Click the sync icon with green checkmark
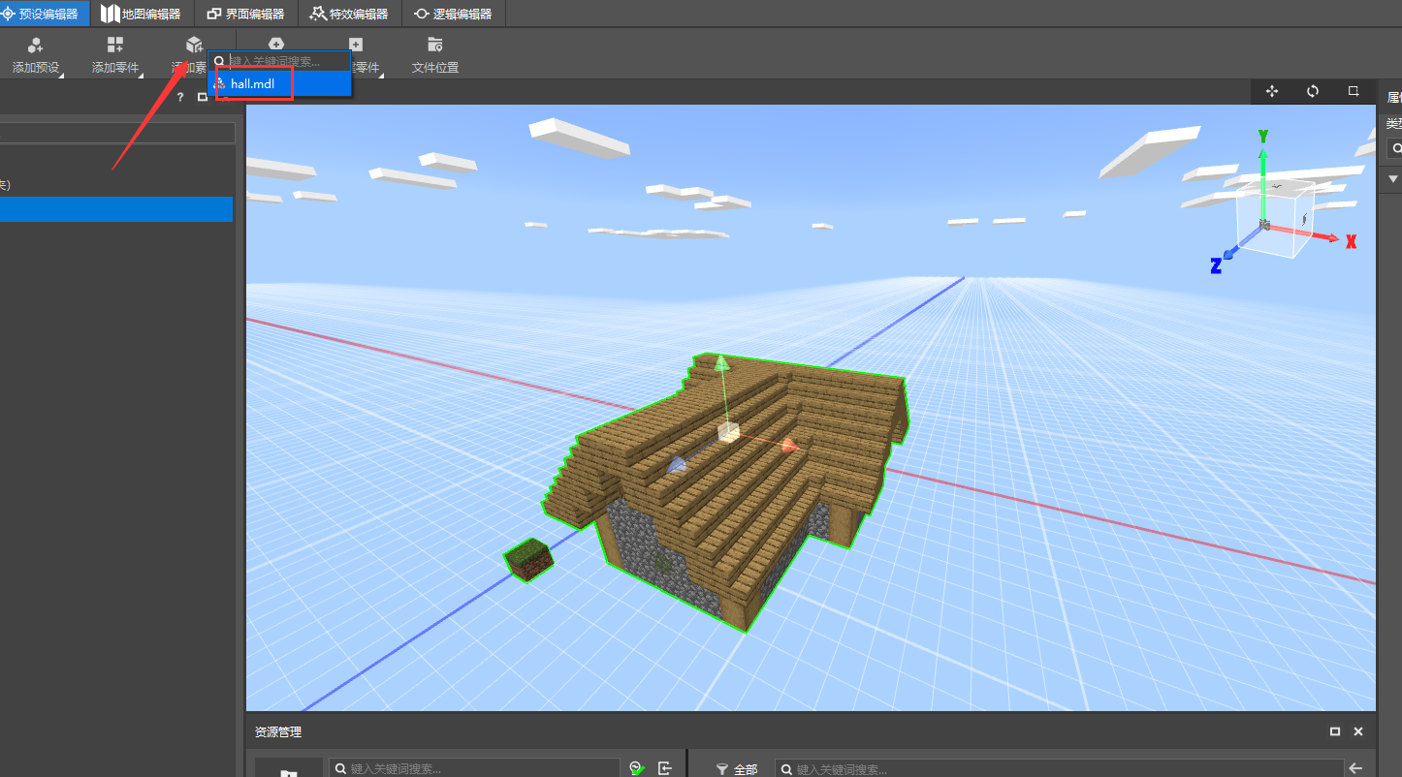This screenshot has height=777, width=1402. tap(636, 768)
